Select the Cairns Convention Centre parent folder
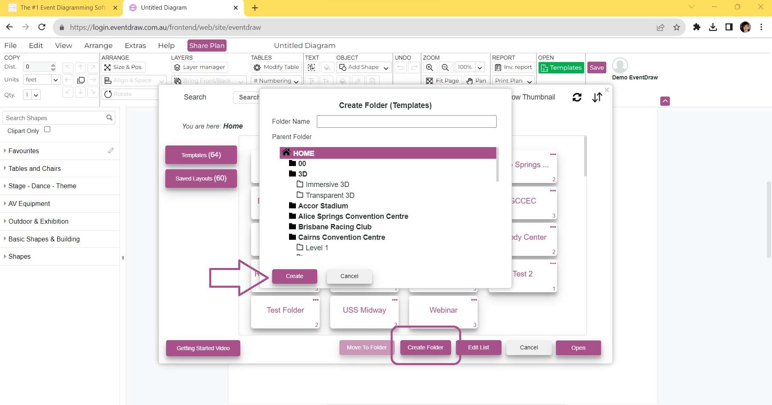 click(341, 237)
